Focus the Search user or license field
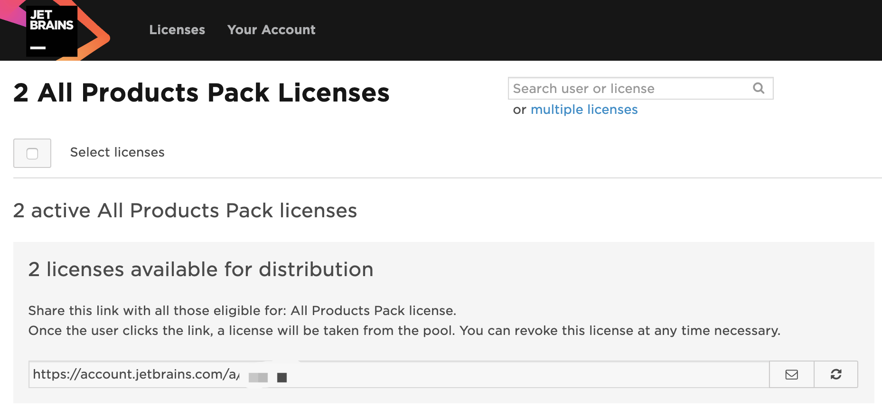882x408 pixels. coord(627,89)
